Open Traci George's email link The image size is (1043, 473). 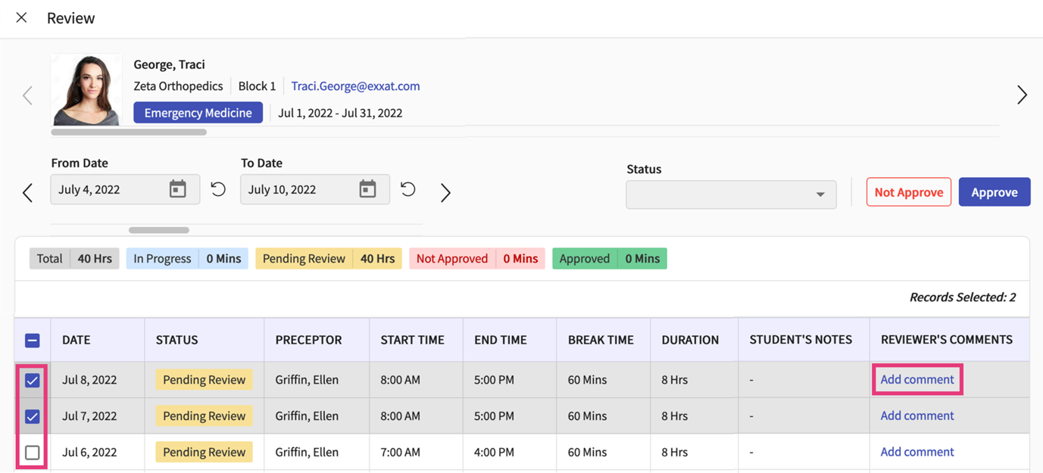[x=355, y=86]
